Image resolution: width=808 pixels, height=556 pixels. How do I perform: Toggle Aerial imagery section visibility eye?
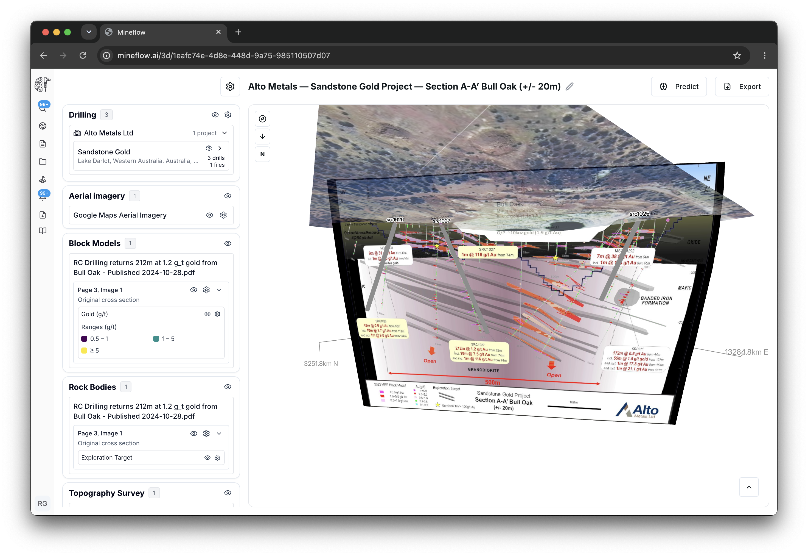point(228,196)
